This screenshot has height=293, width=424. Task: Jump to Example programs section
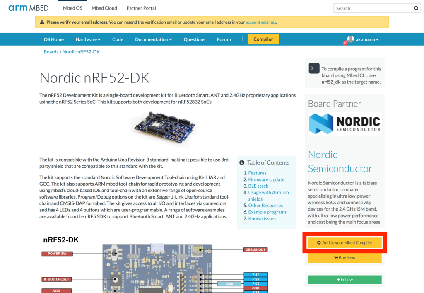coord(267,212)
